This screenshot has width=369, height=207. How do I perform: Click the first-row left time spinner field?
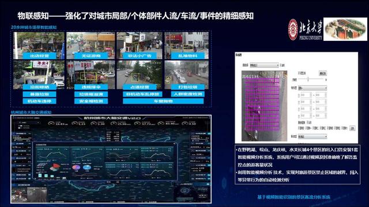[x=306, y=95]
